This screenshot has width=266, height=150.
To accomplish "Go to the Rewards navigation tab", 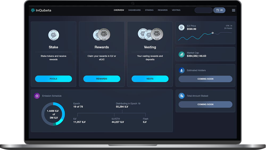I will pos(163,10).
